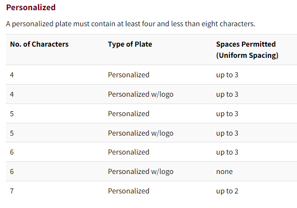Click the maroon "Personalized" section heading

pos(31,7)
